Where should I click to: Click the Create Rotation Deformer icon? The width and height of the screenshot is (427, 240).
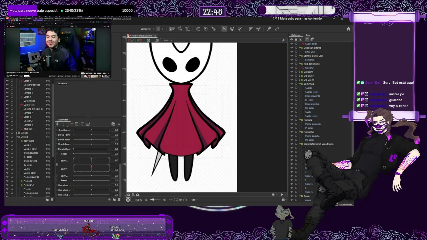pos(205,29)
